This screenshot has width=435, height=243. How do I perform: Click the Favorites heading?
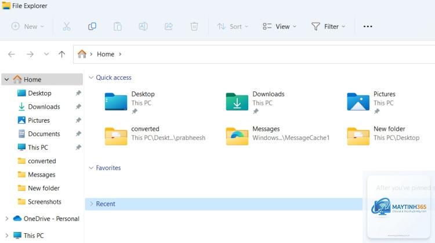[108, 168]
